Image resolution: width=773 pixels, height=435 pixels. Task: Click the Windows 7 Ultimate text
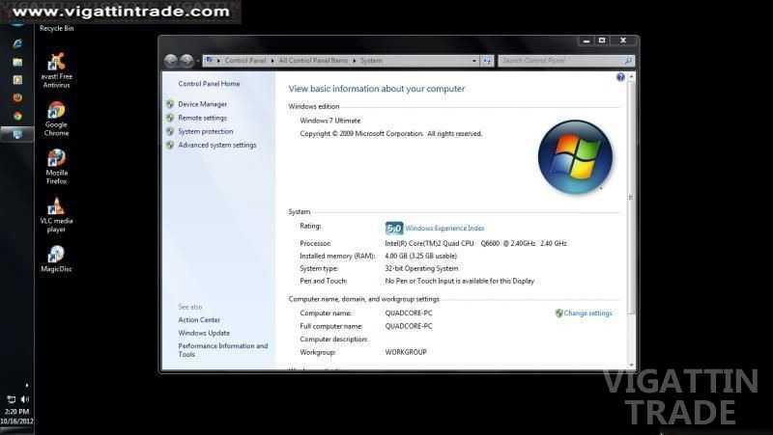pos(330,121)
